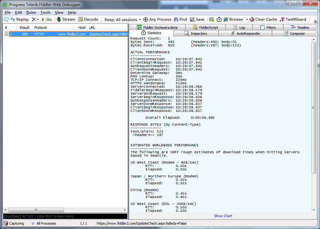Click Clear Cache toolbar button
This screenshot has width=320, height=229.
(x=263, y=19)
